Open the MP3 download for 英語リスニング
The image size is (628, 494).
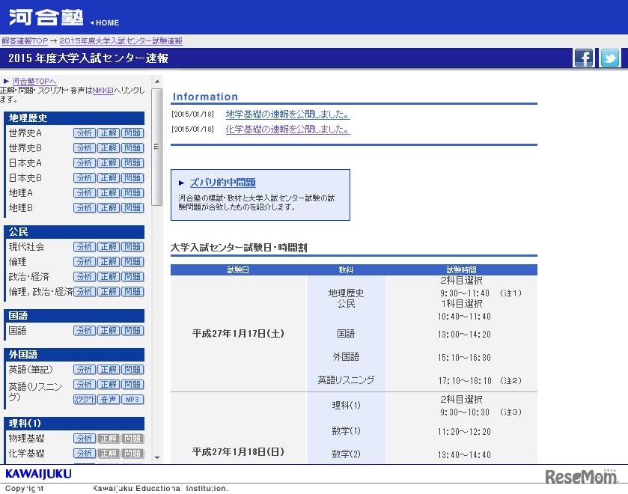tap(132, 399)
